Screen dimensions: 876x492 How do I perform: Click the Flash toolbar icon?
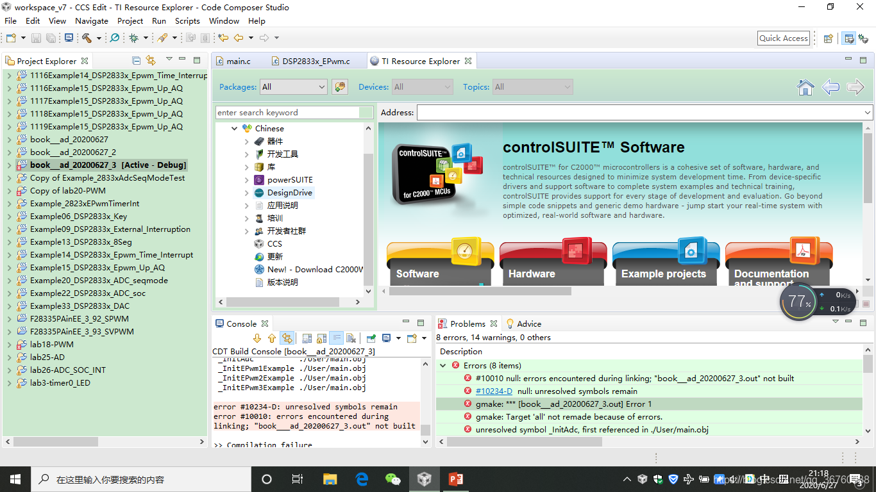[x=162, y=38]
